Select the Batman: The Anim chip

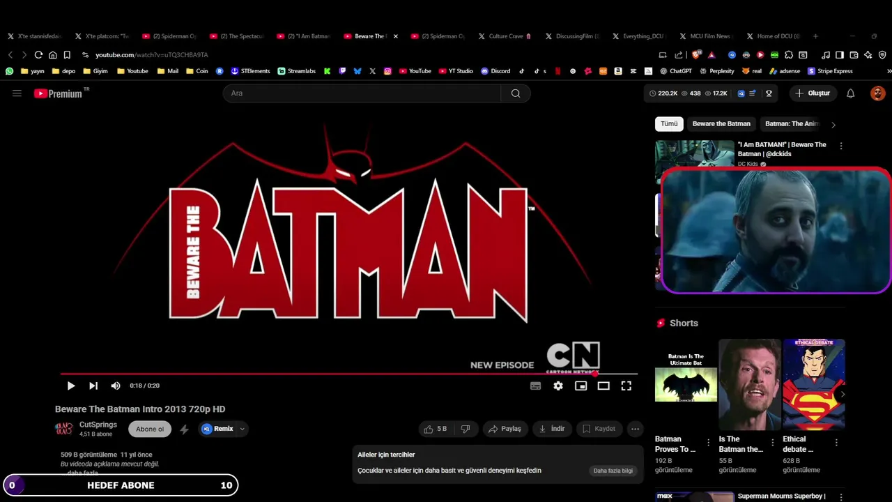click(x=791, y=124)
